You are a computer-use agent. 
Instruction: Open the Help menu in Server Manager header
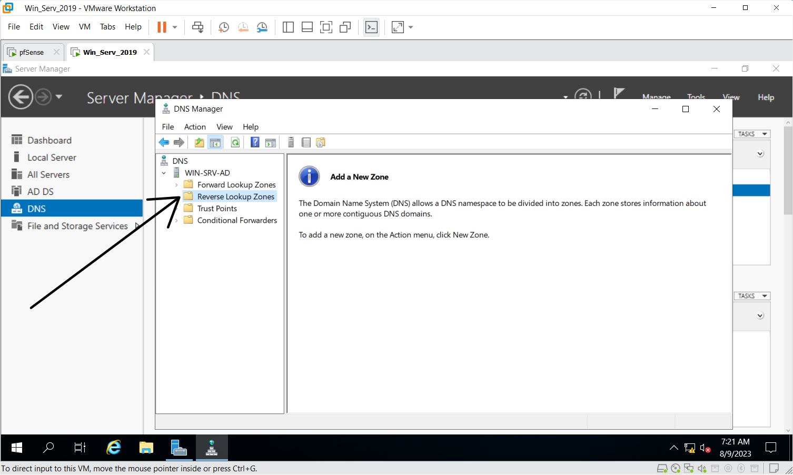(x=766, y=97)
